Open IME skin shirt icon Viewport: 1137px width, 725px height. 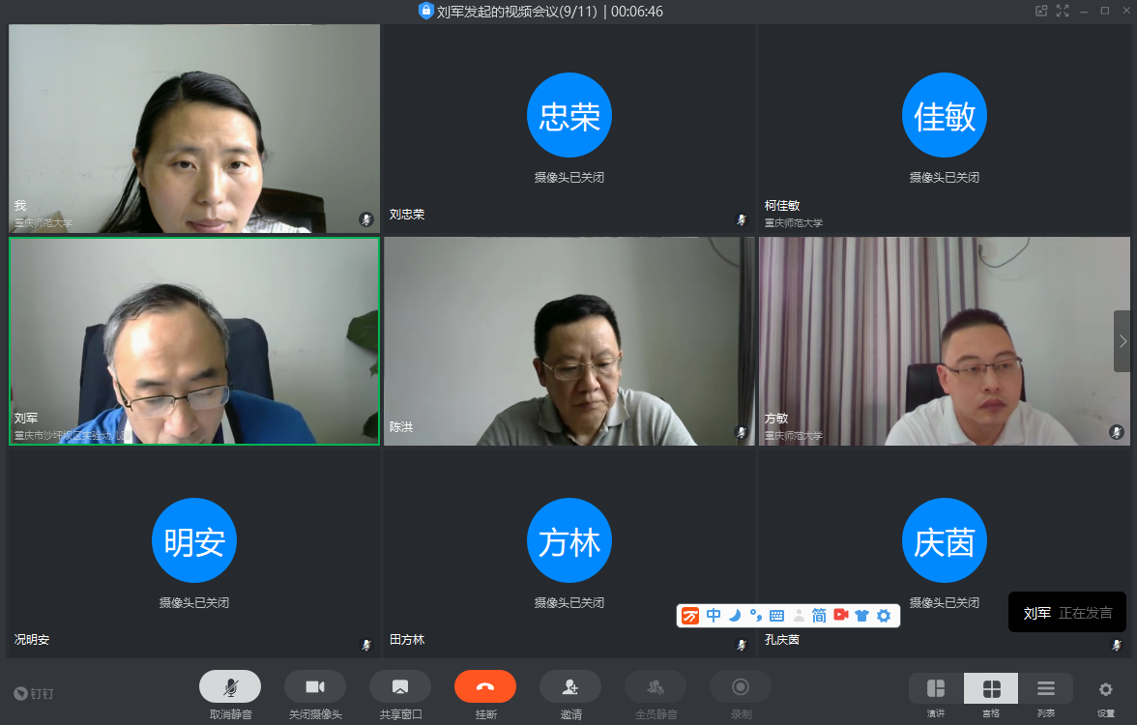(861, 616)
